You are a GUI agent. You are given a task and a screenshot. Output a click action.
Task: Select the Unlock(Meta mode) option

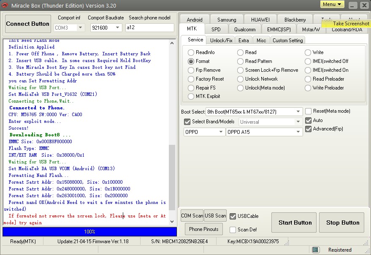tap(261, 88)
